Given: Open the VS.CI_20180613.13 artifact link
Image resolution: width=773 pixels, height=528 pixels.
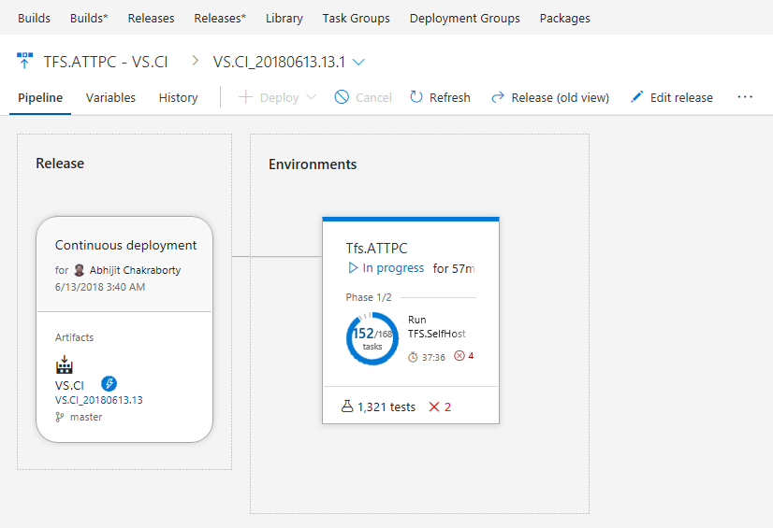Looking at the screenshot, I should [99, 400].
